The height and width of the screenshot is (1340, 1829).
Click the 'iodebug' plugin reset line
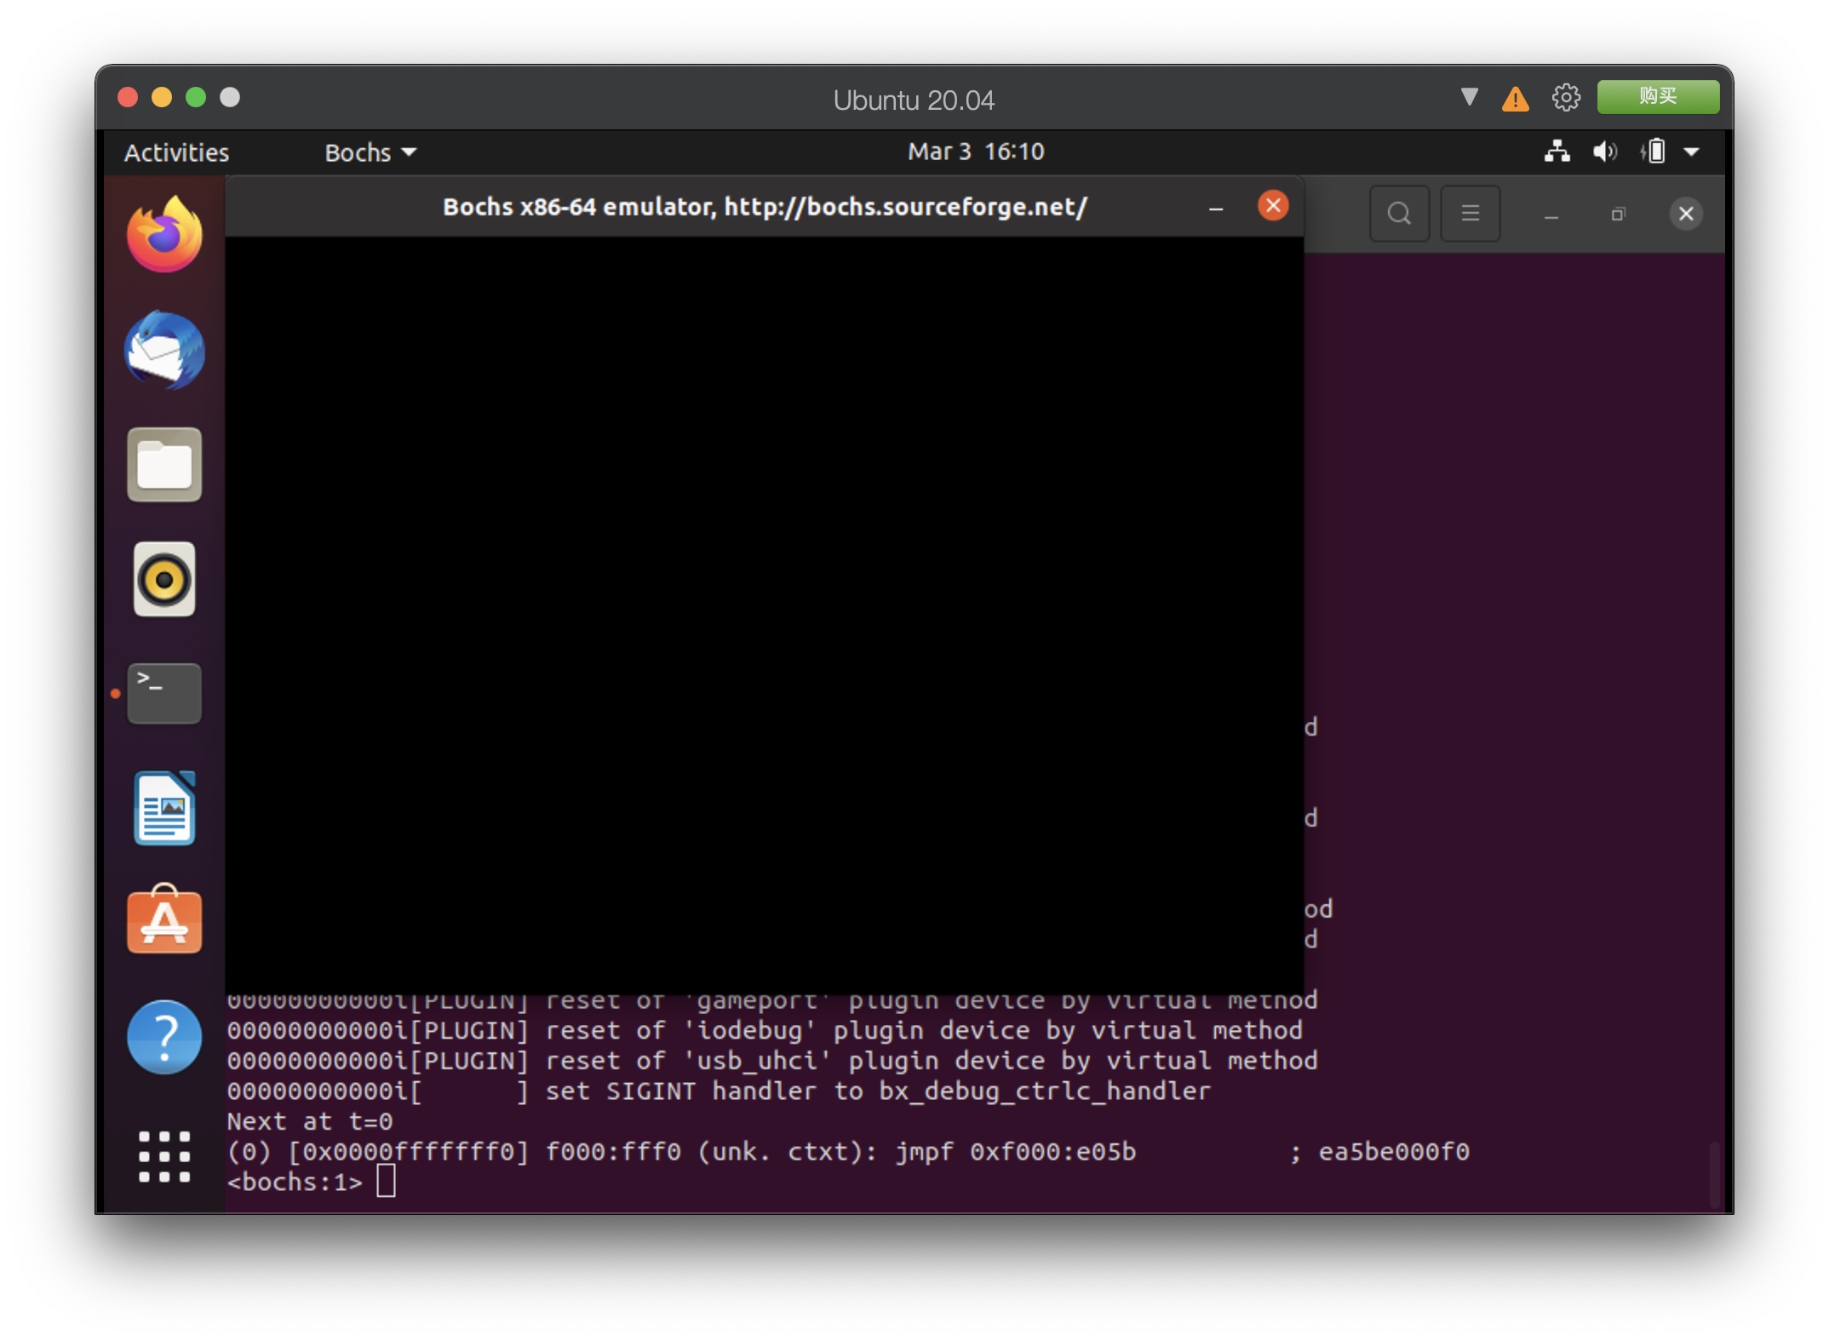click(765, 1031)
